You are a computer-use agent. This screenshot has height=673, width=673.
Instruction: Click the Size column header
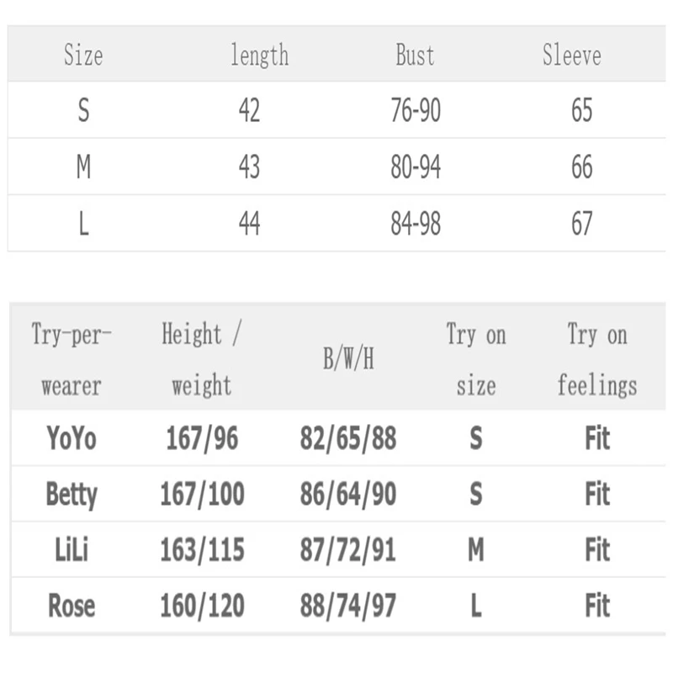pyautogui.click(x=83, y=56)
